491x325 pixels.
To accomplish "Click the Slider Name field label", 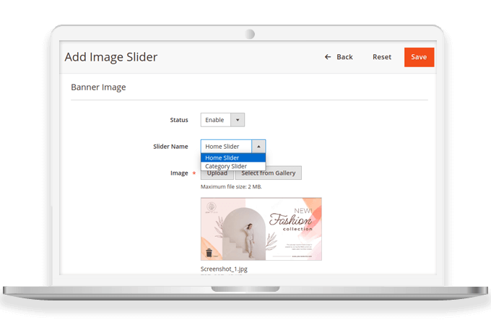I will coord(170,147).
